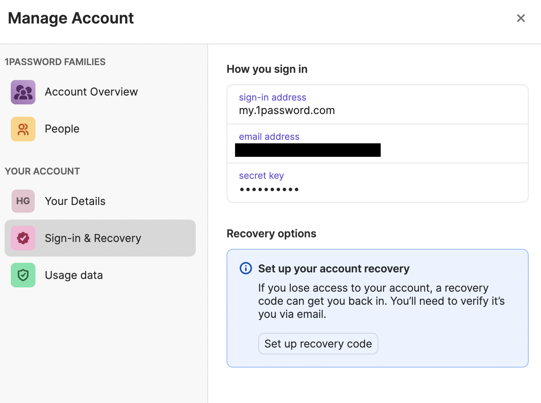541x403 pixels.
Task: Open the Your Details section
Action: [x=75, y=201]
